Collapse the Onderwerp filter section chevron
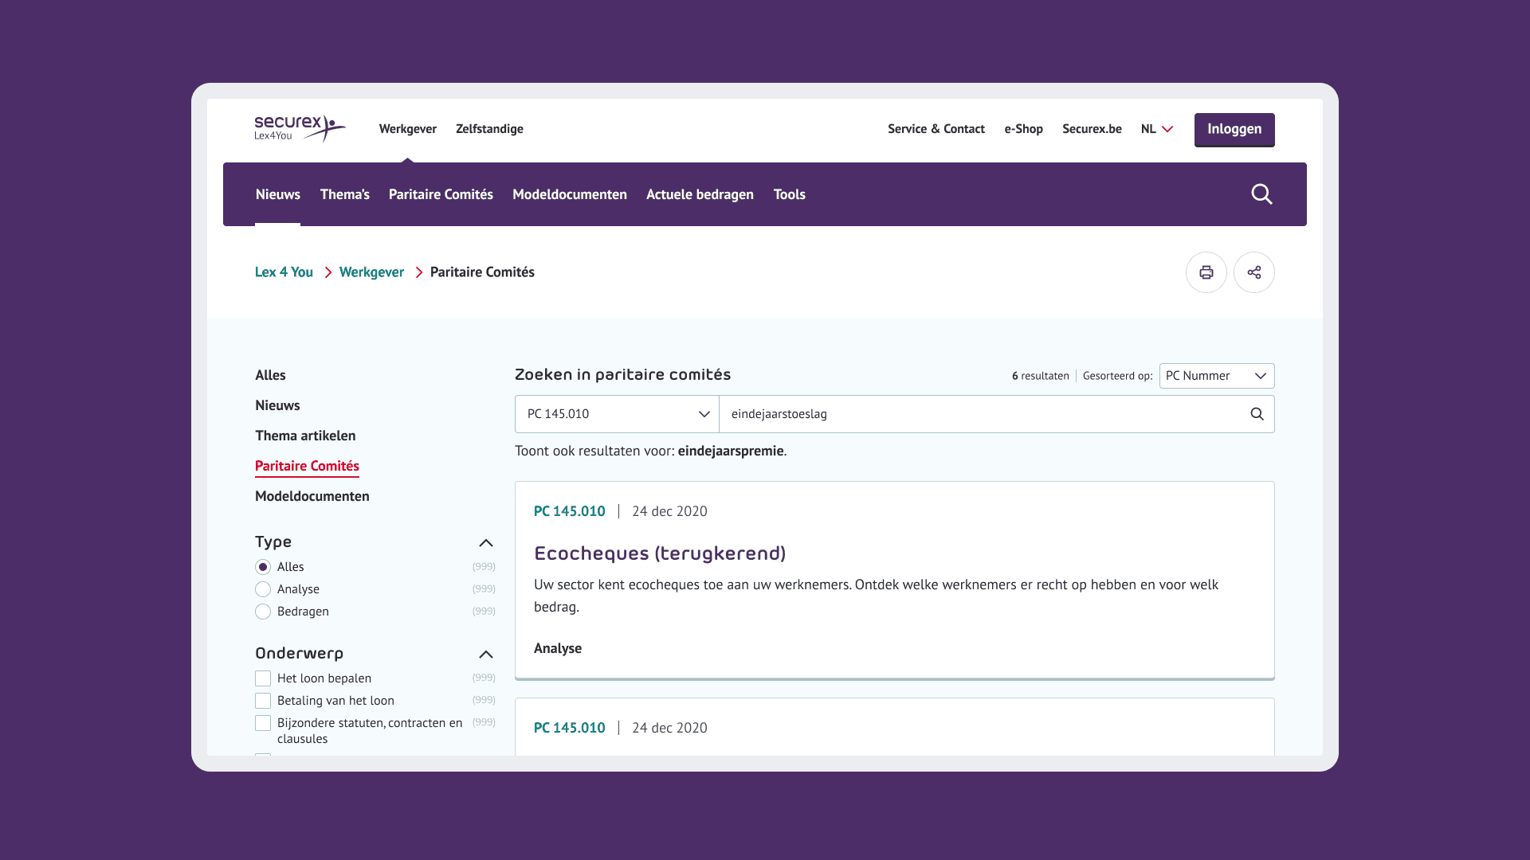 pos(485,654)
